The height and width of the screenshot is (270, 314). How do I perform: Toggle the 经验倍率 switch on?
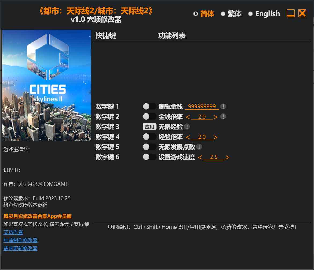click(149, 137)
